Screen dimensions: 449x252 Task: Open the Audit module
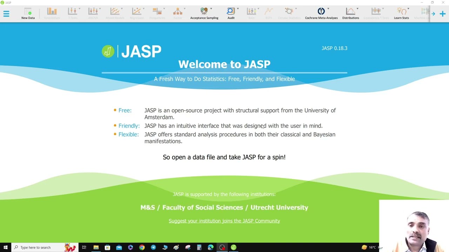coord(231,14)
